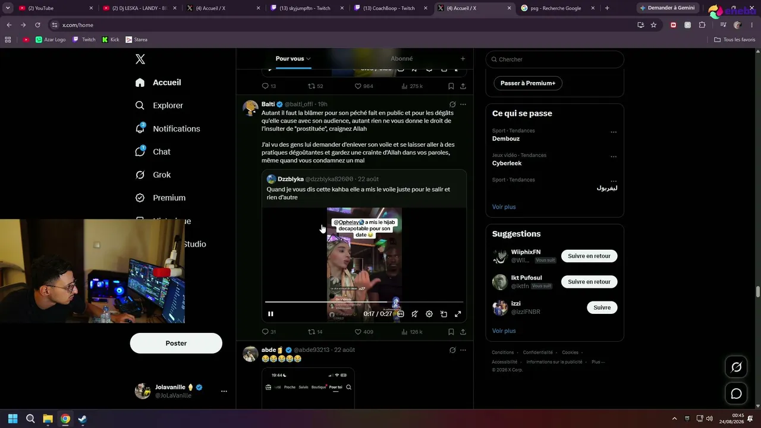Open account menu dots beside Jolavanille

(224, 391)
